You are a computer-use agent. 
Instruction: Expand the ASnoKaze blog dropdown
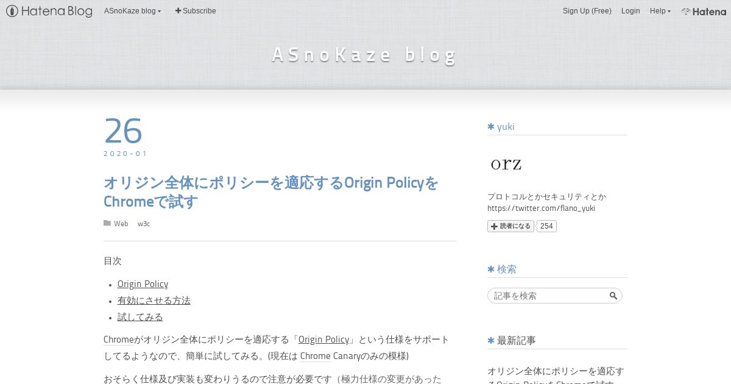132,11
